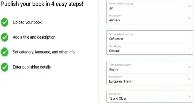
Task: Expand the European / French subcategory chevron
Action: click(189, 79)
